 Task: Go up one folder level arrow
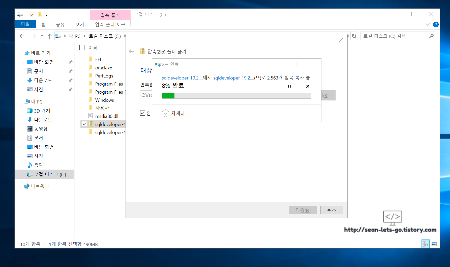point(50,36)
